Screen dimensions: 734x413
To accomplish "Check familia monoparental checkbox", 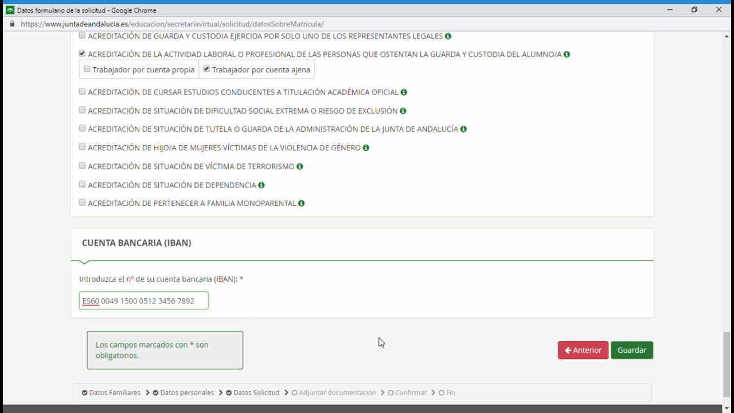I will click(x=82, y=203).
